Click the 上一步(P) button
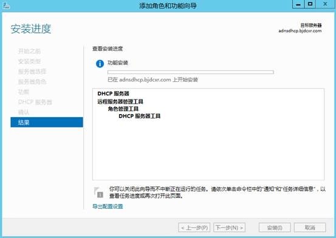Viewport: 336px width, 238px height. click(194, 228)
